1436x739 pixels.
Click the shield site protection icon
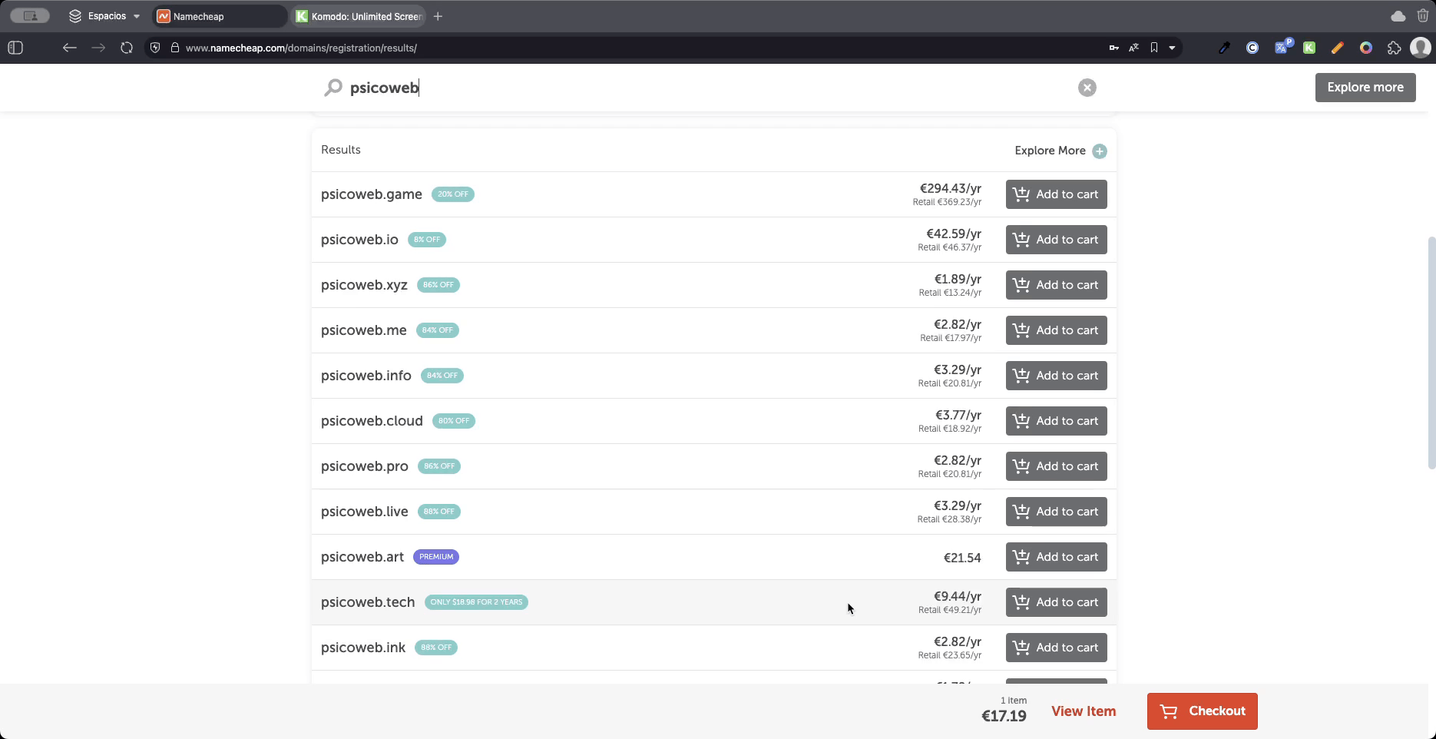pyautogui.click(x=155, y=48)
